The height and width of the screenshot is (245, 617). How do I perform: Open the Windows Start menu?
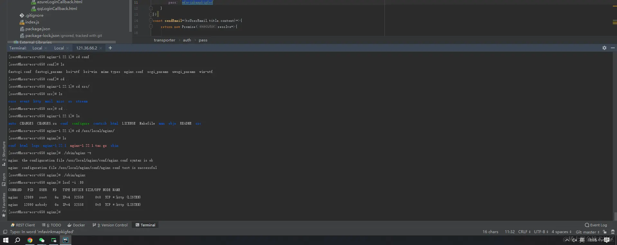(x=5, y=240)
